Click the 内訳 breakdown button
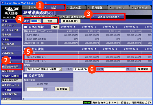Image resolution: width=153 pixels, height=105 pixels. click(x=55, y=27)
